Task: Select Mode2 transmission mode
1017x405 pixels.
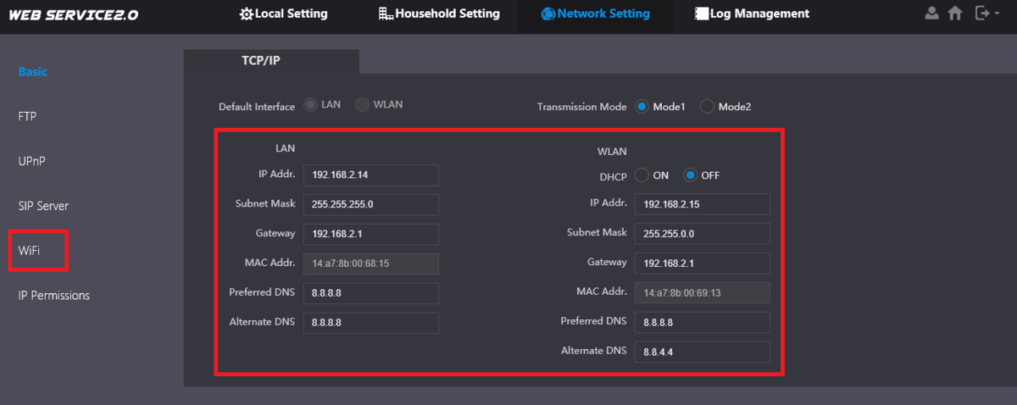Action: 707,107
